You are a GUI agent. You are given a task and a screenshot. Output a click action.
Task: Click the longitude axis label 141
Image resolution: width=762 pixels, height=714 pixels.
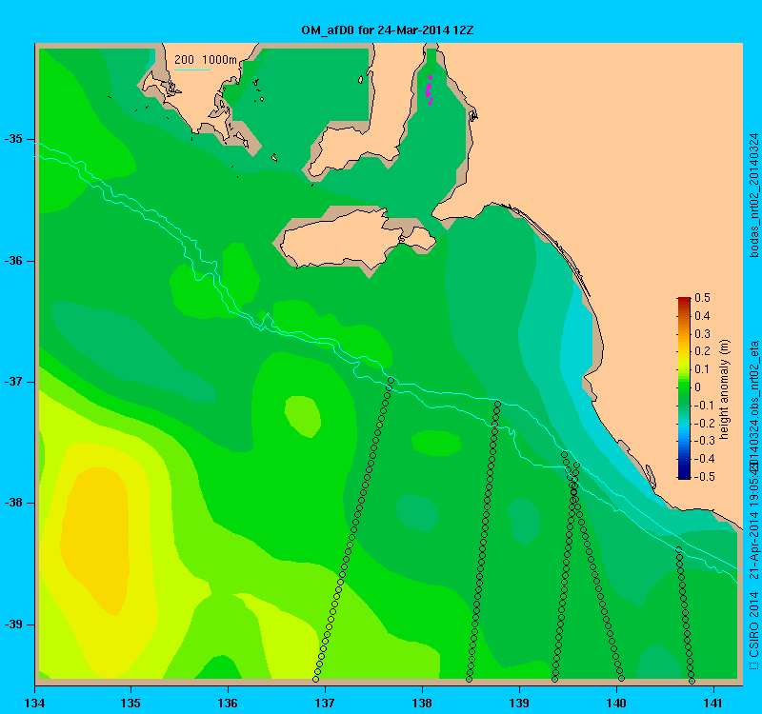tap(713, 703)
